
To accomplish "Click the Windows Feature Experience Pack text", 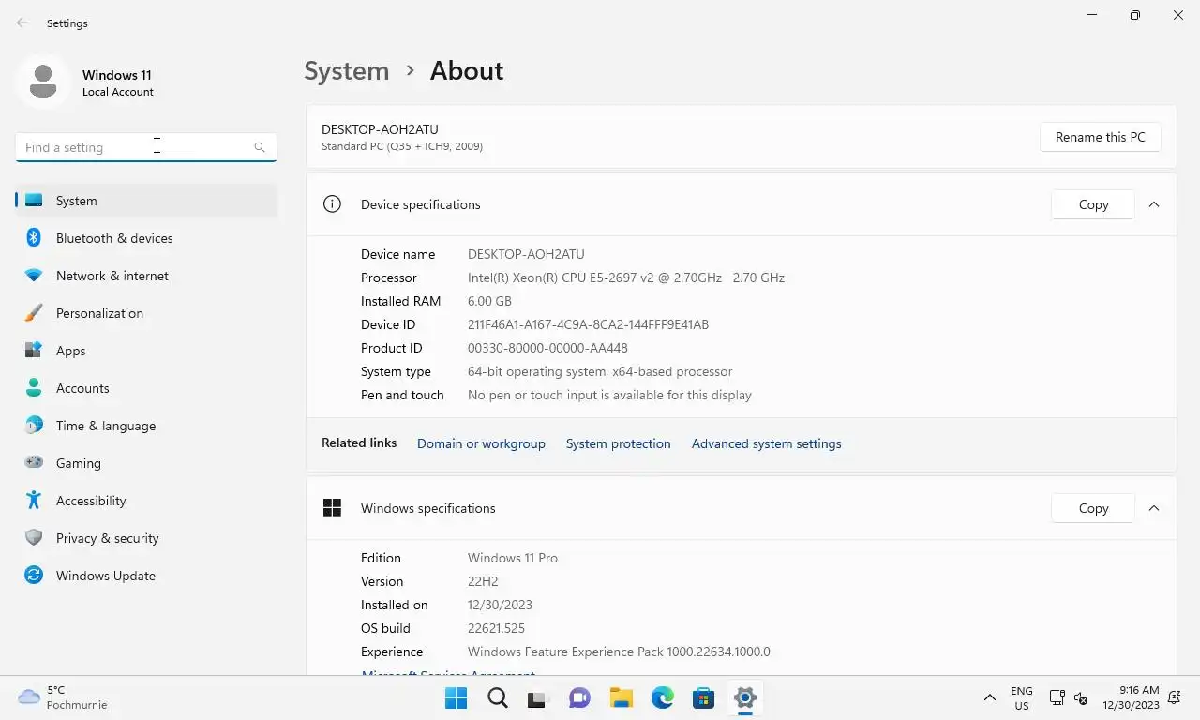I will 619,652.
